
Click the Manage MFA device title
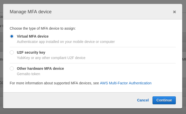(31, 12)
